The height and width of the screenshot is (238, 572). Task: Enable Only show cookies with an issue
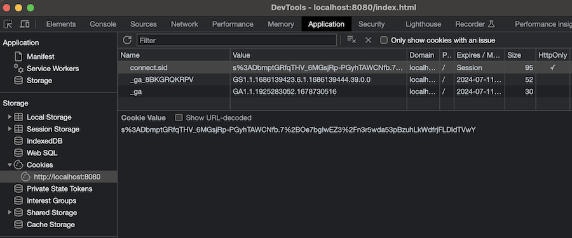tap(383, 40)
